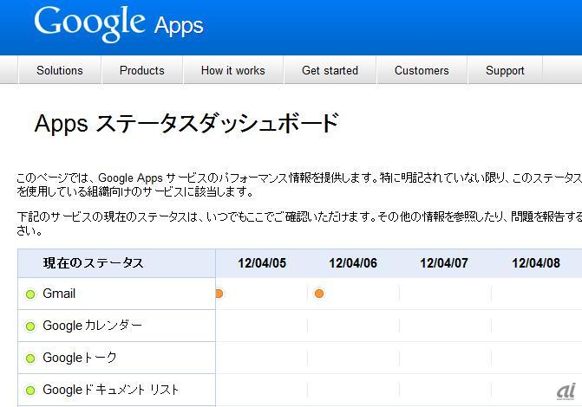This screenshot has width=582, height=407.
Task: Click the 12/04/05 date column header
Action: click(262, 263)
